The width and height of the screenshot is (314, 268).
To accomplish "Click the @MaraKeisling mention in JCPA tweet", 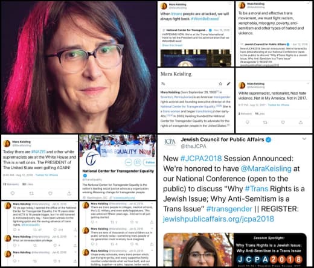I will (266, 168).
